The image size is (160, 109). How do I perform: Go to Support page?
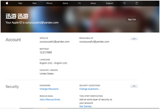tap(109, 3)
